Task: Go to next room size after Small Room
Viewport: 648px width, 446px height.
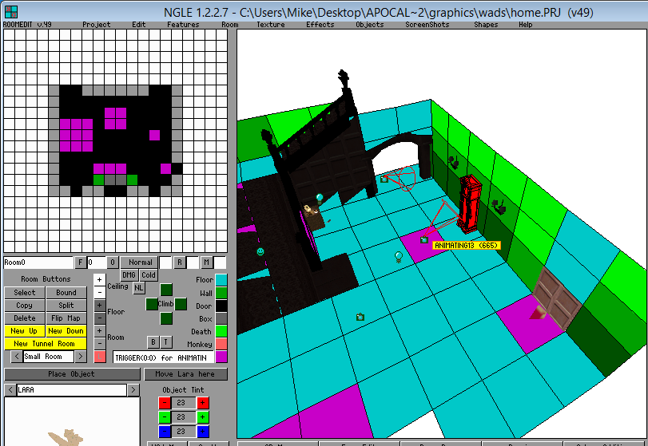Action: click(81, 357)
